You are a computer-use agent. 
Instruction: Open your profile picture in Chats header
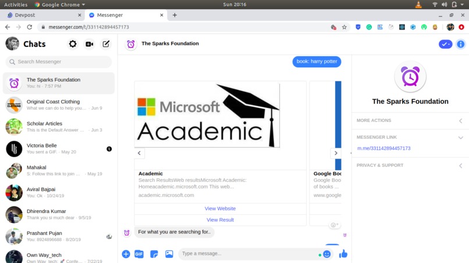pyautogui.click(x=12, y=44)
